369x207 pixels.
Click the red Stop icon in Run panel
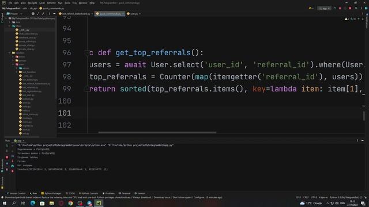[7, 157]
